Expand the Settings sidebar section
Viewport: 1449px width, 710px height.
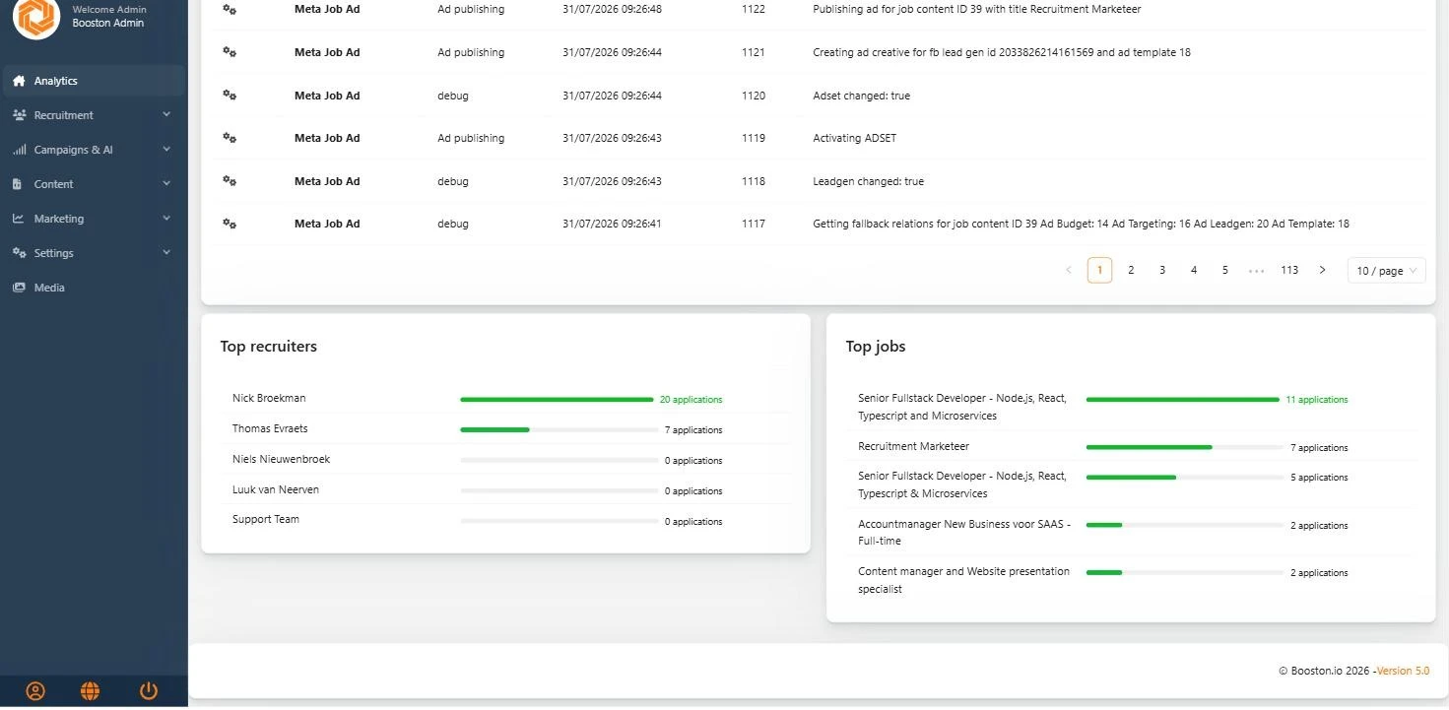[x=93, y=253]
